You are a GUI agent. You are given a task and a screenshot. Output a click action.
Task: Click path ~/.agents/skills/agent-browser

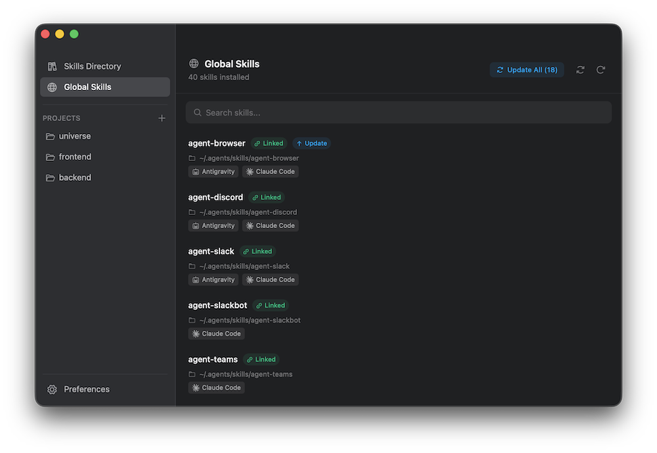click(x=249, y=158)
